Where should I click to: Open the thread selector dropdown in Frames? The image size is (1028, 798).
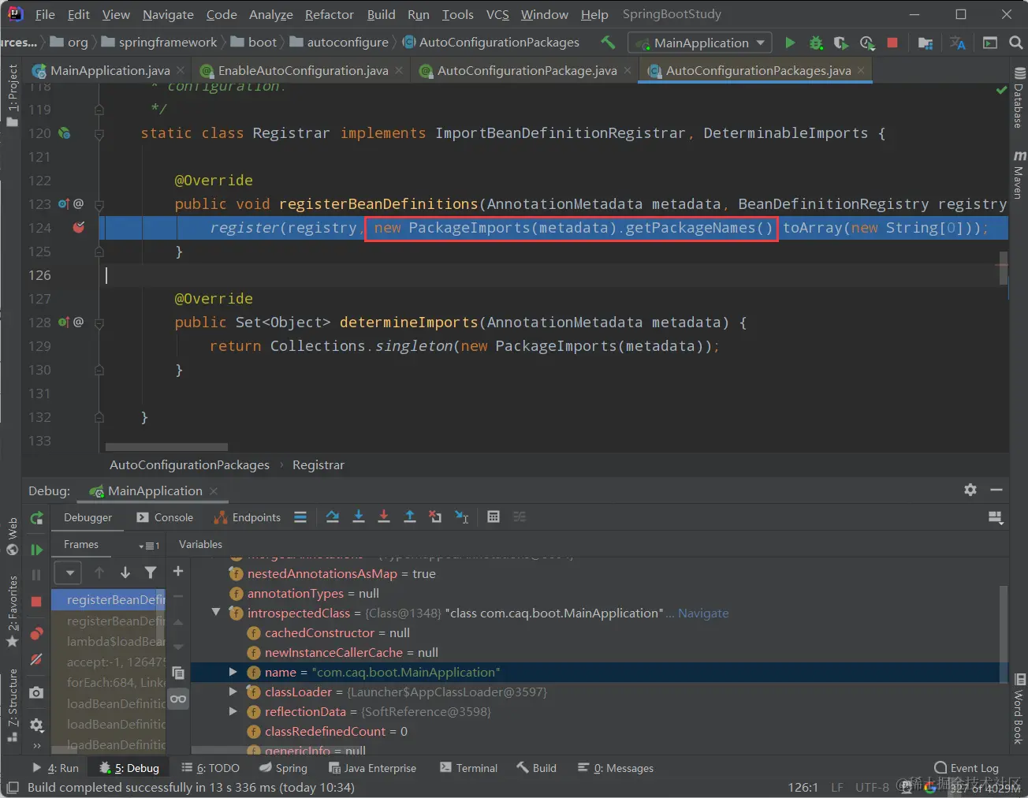pyautogui.click(x=68, y=572)
